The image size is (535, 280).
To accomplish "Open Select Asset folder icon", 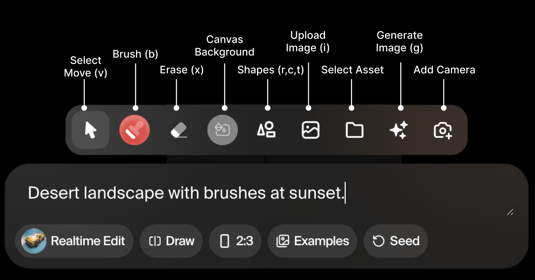I will tap(355, 130).
